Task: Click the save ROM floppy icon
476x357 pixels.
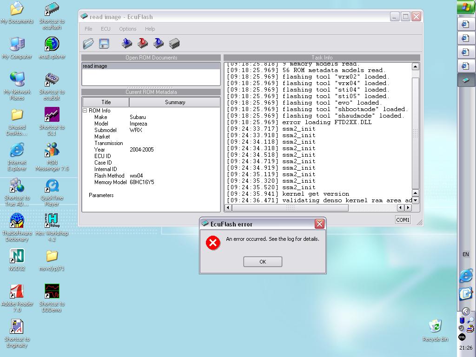Action: tap(104, 44)
